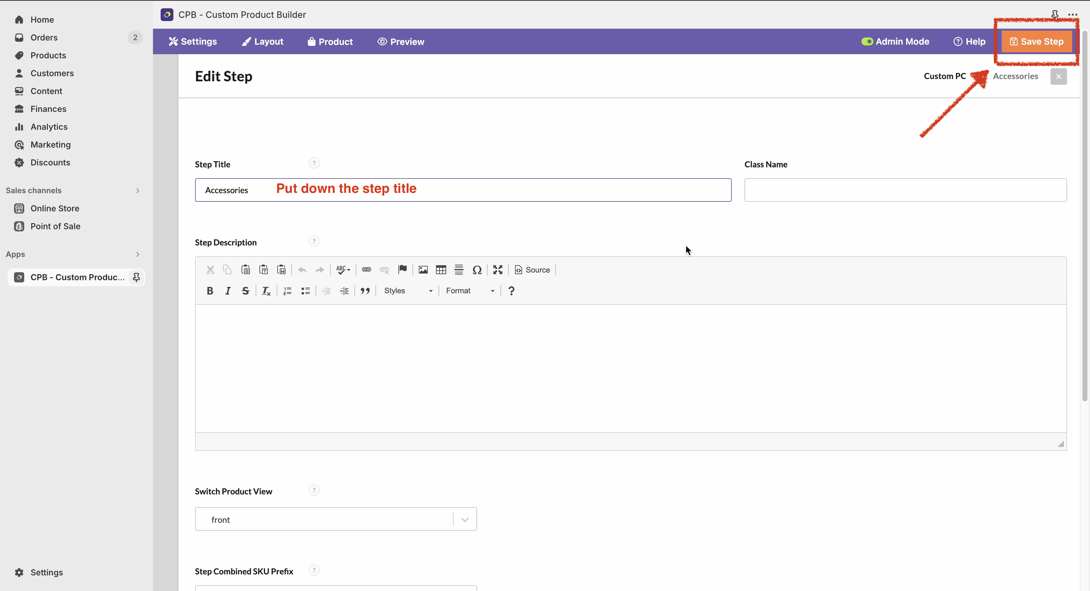Open the Help link
This screenshot has height=591, width=1090.
click(x=970, y=41)
